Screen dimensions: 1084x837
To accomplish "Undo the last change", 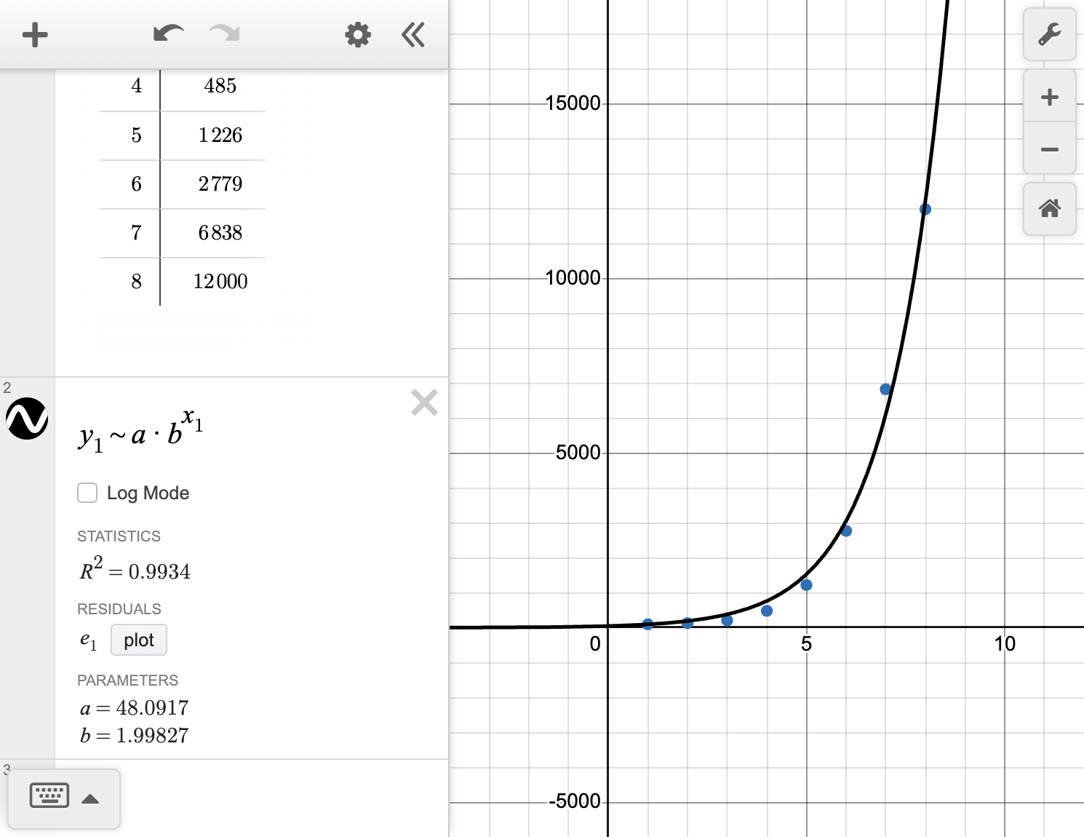I will tap(167, 33).
